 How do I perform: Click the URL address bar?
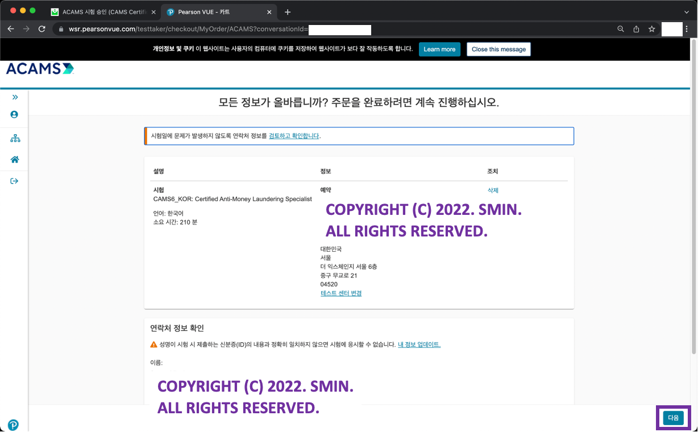335,29
